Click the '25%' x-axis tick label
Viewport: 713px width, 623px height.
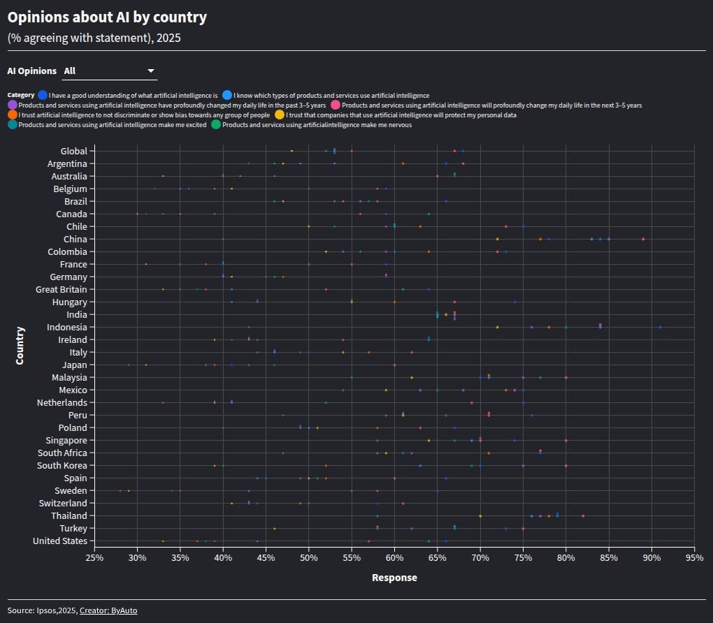click(x=94, y=558)
